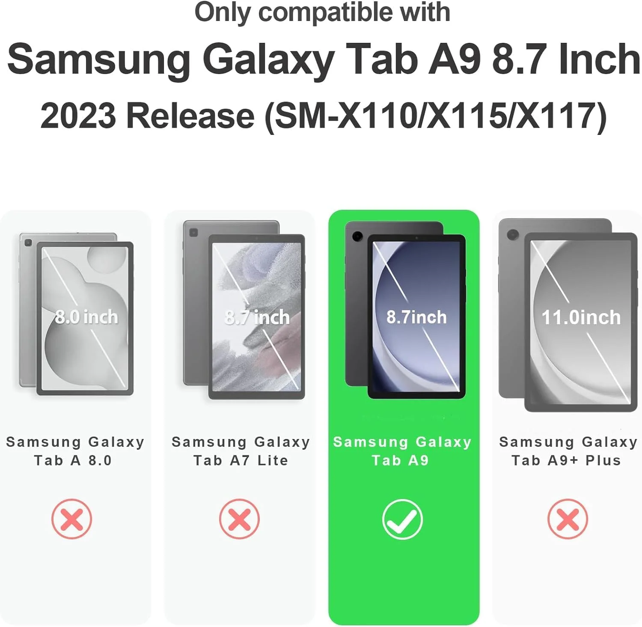Click the 2023 Release model numbers line

(x=324, y=116)
